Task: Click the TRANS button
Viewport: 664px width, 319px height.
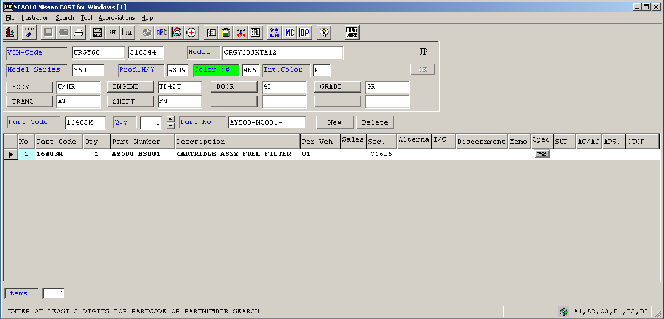Action: click(x=29, y=102)
